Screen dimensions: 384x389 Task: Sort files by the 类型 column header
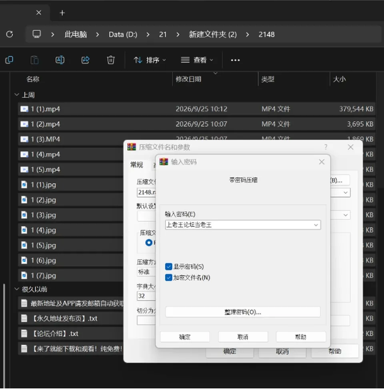pos(268,79)
